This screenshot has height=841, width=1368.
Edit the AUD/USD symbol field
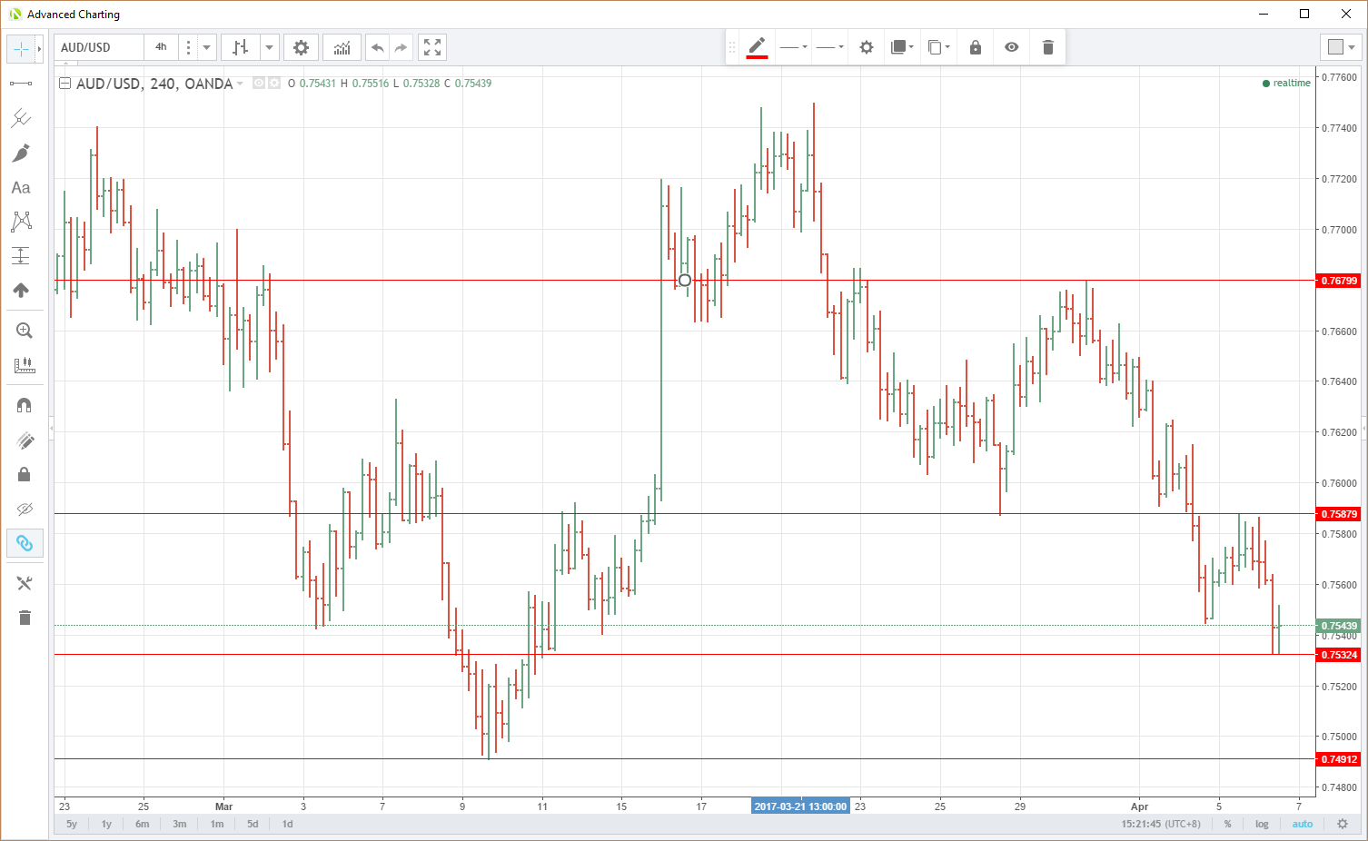tap(99, 47)
